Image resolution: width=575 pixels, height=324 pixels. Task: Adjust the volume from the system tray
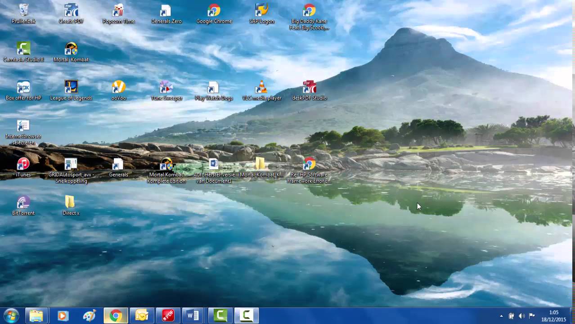click(522, 315)
